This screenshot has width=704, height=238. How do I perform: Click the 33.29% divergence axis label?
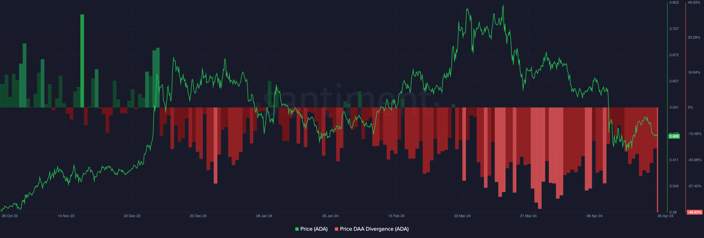coord(694,38)
